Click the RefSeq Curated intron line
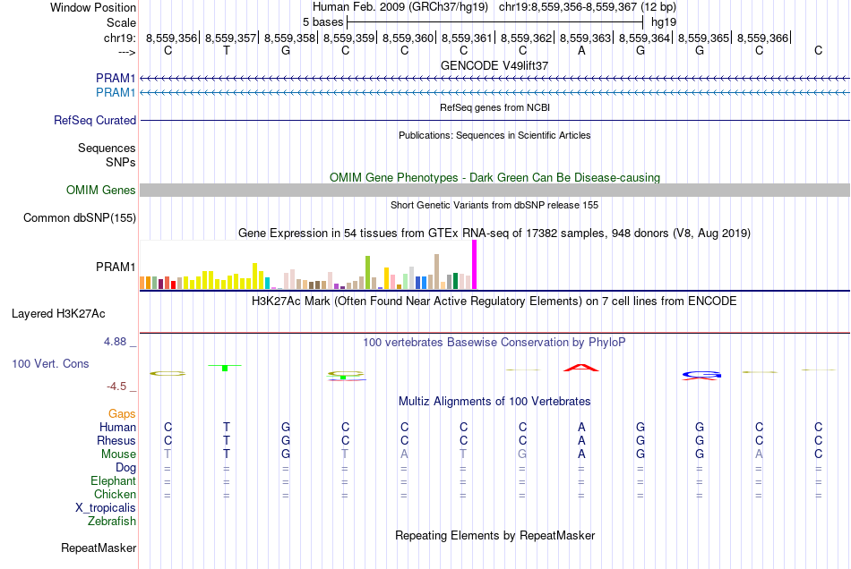Image resolution: width=851 pixels, height=569 pixels. 494,120
